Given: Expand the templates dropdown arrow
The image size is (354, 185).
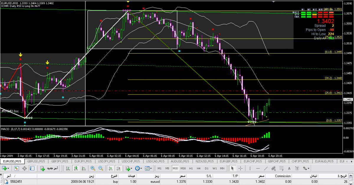Looking at the screenshot, I should point(151,169).
